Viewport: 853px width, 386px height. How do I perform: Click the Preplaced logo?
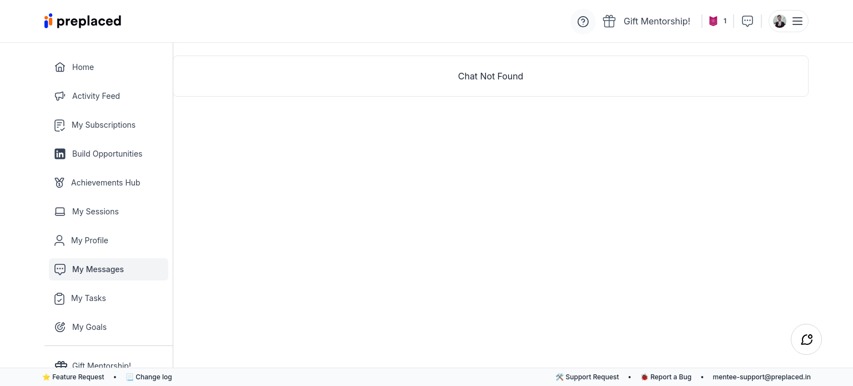83,21
